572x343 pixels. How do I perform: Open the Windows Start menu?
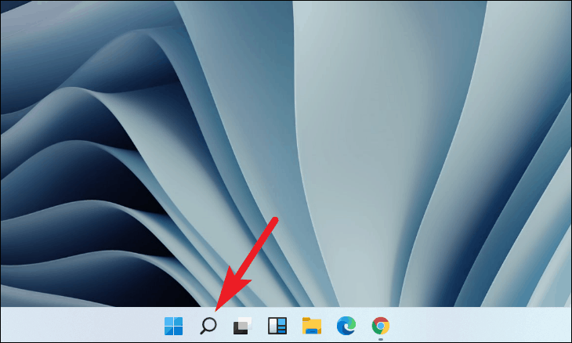173,326
